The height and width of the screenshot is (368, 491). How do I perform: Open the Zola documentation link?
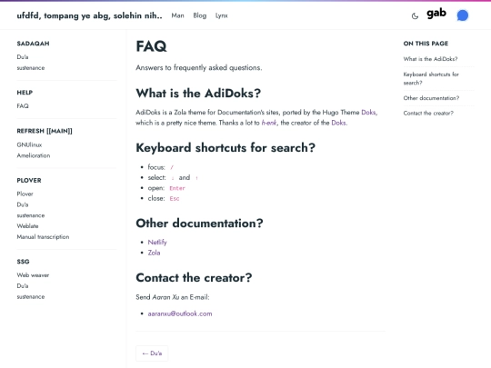coord(154,253)
